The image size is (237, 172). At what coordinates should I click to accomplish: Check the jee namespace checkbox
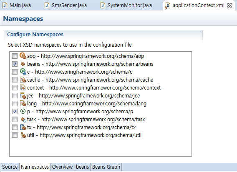(x=15, y=96)
